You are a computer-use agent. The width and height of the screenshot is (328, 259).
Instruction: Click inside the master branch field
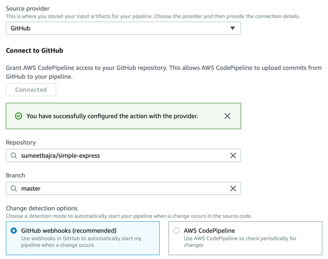(123, 189)
